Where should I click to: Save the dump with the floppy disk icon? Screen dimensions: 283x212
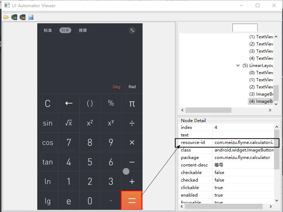[x=31, y=17]
